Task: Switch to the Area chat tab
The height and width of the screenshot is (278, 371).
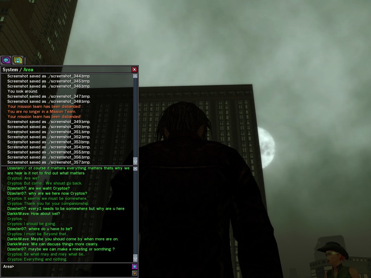Action: pyautogui.click(x=28, y=69)
